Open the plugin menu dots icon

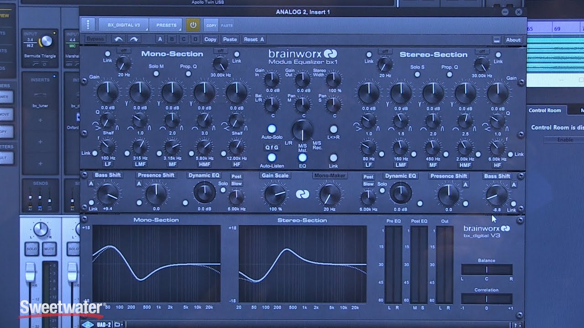(x=88, y=25)
